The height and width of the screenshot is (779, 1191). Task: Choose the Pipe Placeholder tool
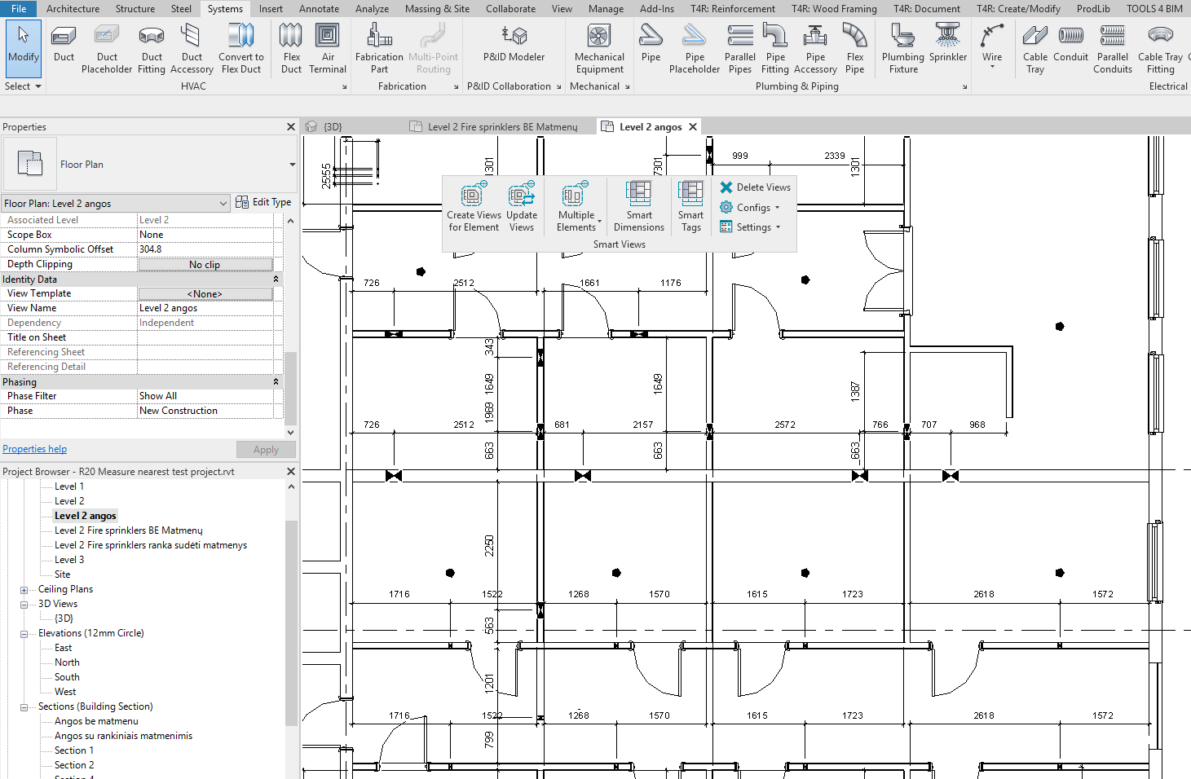(x=695, y=49)
